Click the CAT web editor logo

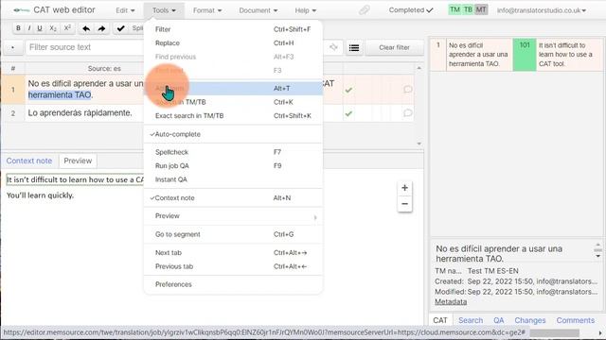(x=22, y=10)
